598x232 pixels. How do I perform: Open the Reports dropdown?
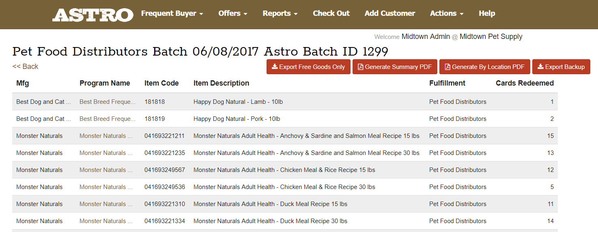(x=280, y=13)
